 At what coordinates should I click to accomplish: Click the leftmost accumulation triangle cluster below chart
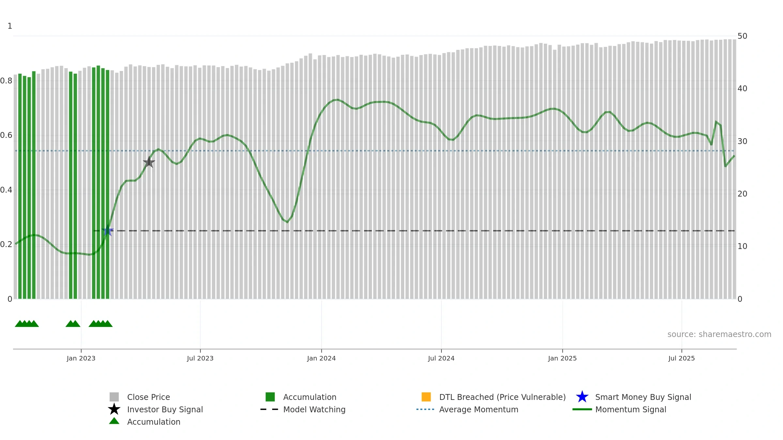pos(27,324)
